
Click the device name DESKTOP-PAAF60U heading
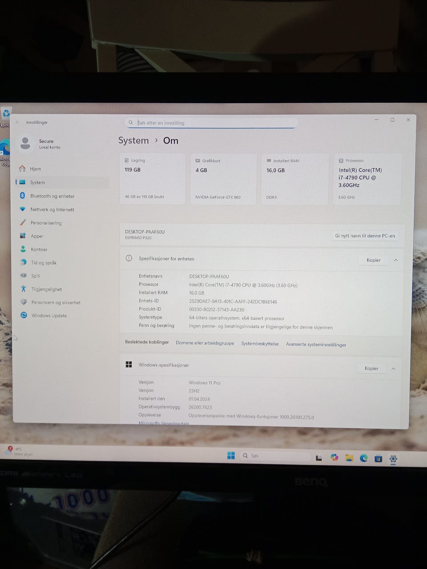pos(145,232)
